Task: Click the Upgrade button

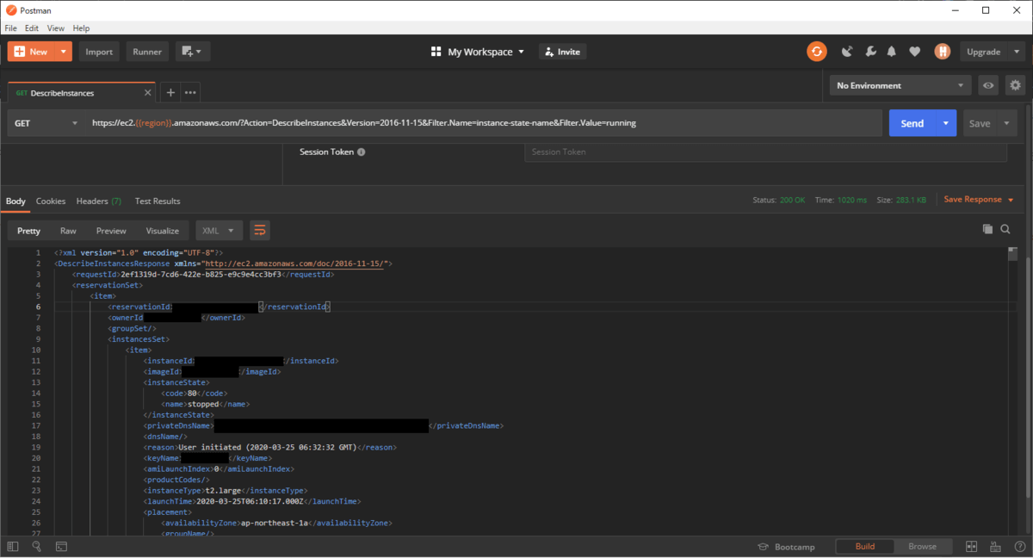Action: tap(983, 52)
